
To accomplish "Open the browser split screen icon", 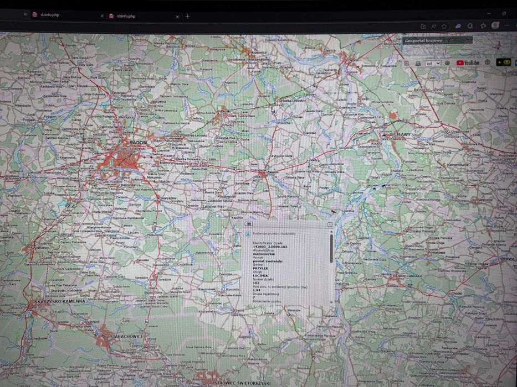I will click(x=423, y=27).
